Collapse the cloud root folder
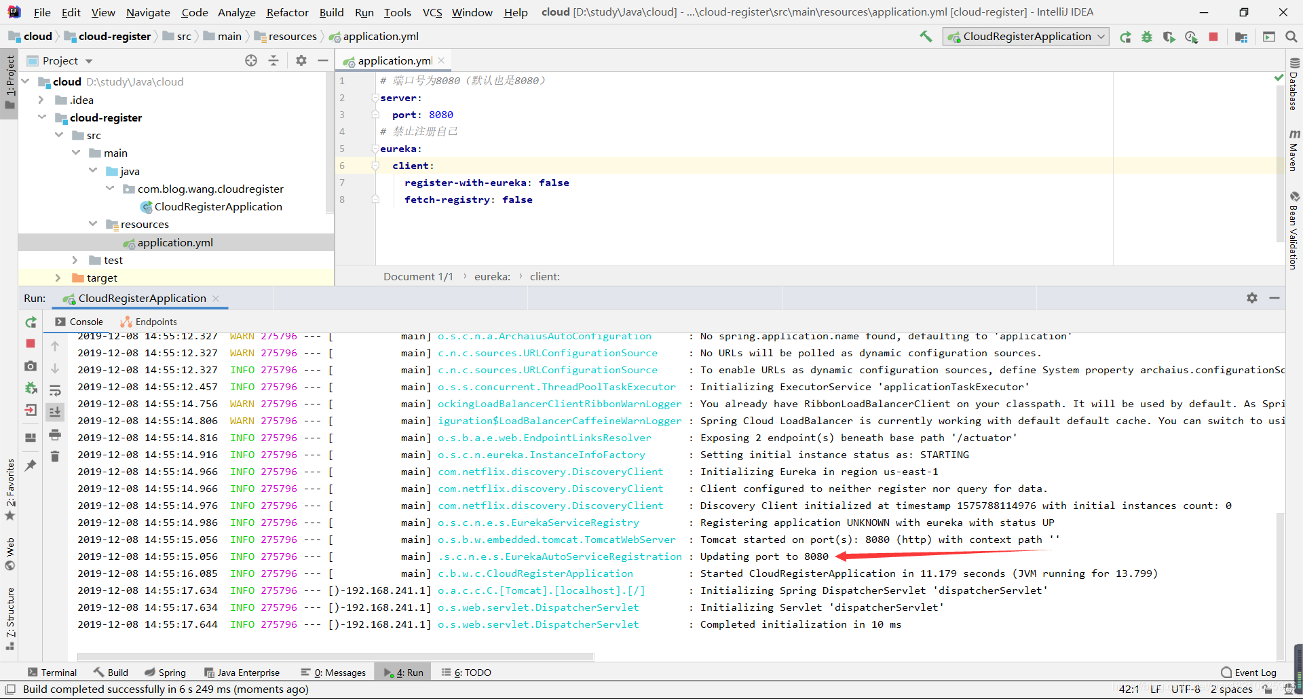 (26, 81)
